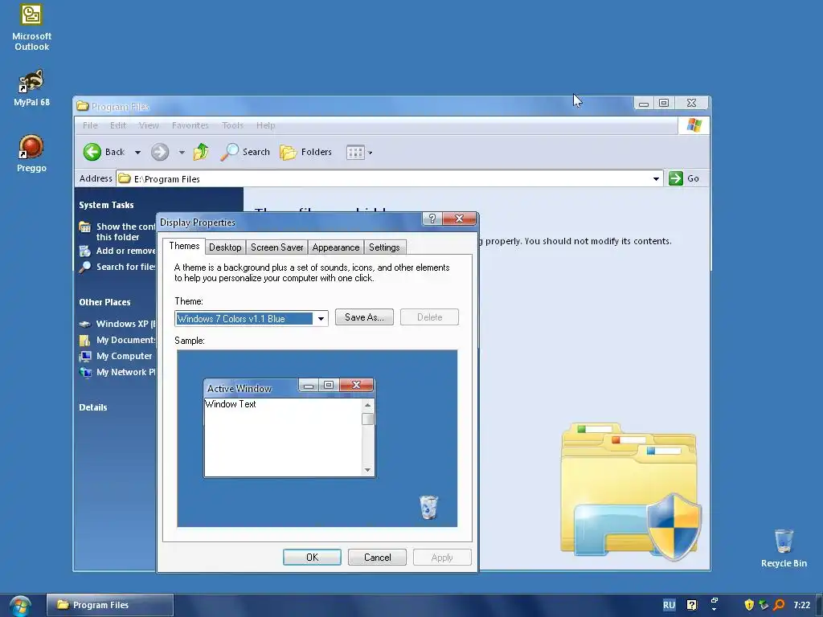Screen dimensions: 823x617
Task: Click the Views icon in the toolbar
Action: coord(355,153)
